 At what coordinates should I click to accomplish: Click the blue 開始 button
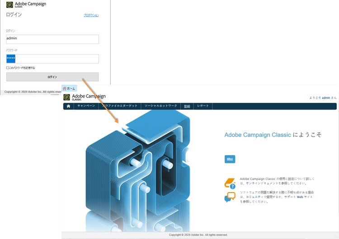pyautogui.click(x=230, y=159)
